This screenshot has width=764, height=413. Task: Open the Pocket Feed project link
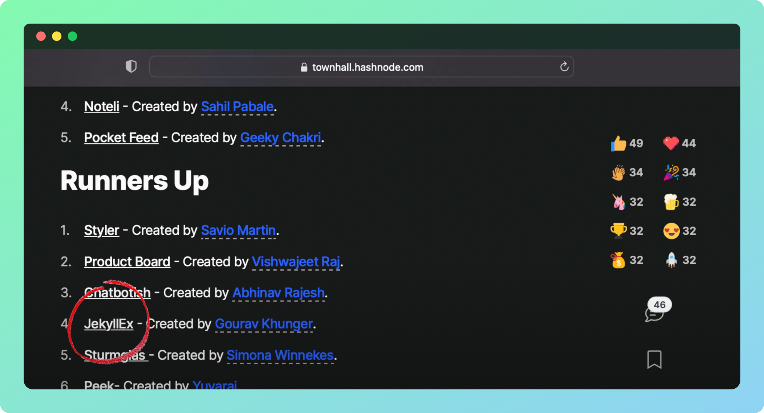pos(121,138)
